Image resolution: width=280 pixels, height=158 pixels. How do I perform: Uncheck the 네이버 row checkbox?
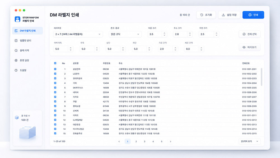click(x=55, y=92)
